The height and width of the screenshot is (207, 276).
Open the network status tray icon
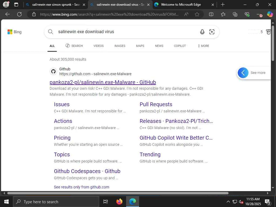pyautogui.click(x=235, y=202)
